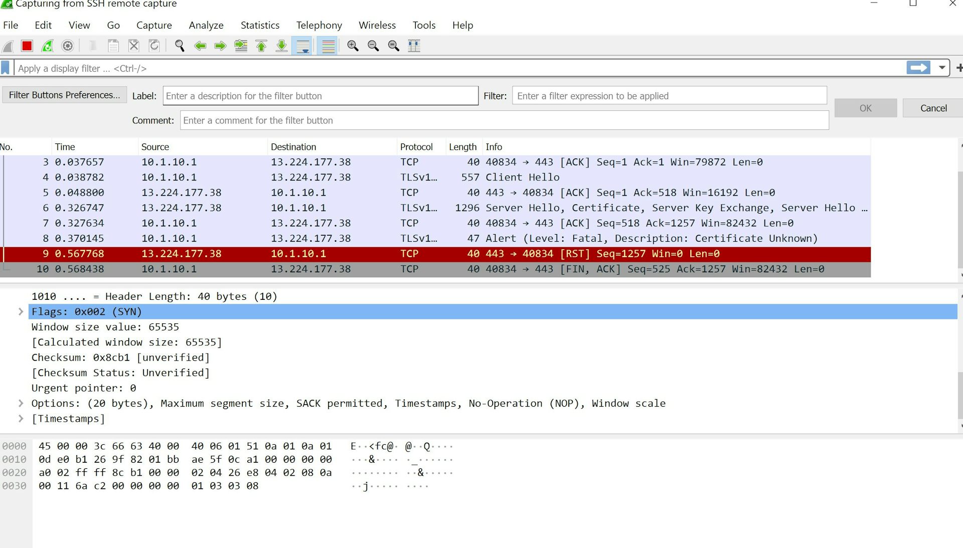Go to the first packet
963x548 pixels.
pos(261,46)
